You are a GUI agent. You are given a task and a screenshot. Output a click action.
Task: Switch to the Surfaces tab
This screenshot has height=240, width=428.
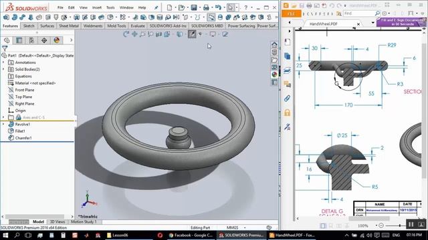(47, 26)
